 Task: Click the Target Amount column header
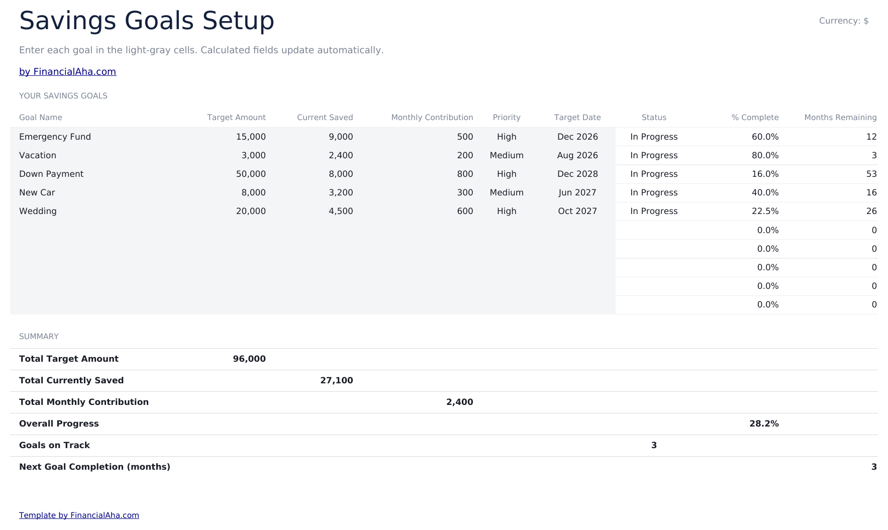pyautogui.click(x=236, y=117)
